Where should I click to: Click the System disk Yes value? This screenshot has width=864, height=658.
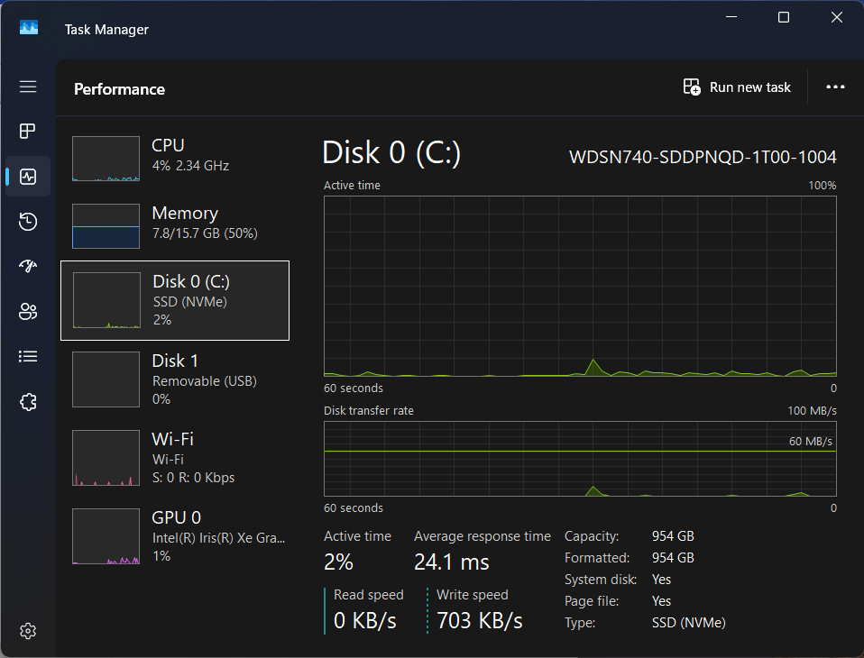(x=661, y=580)
